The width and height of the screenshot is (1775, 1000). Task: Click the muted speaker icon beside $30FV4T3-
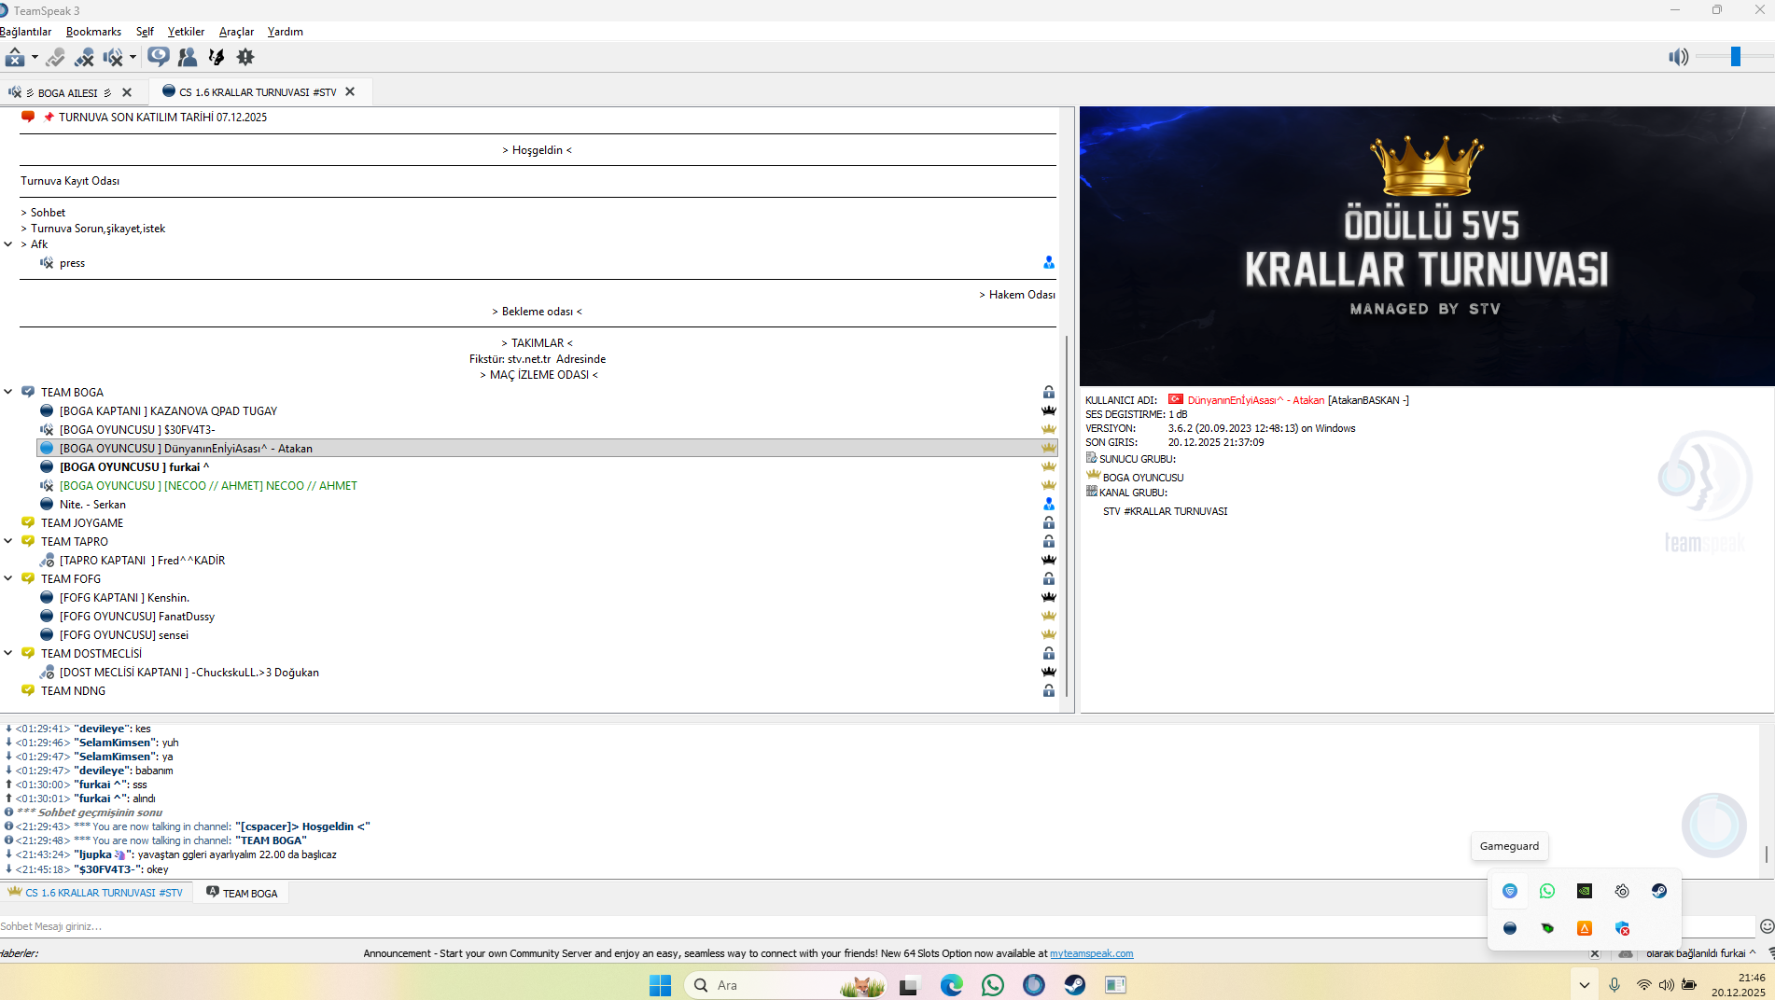tap(47, 429)
